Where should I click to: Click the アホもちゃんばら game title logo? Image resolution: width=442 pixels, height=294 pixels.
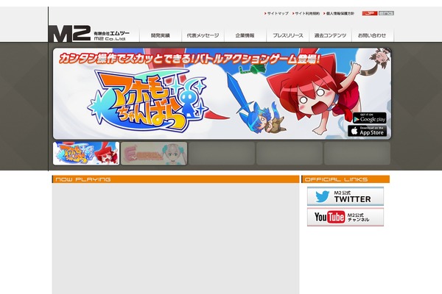click(x=147, y=101)
